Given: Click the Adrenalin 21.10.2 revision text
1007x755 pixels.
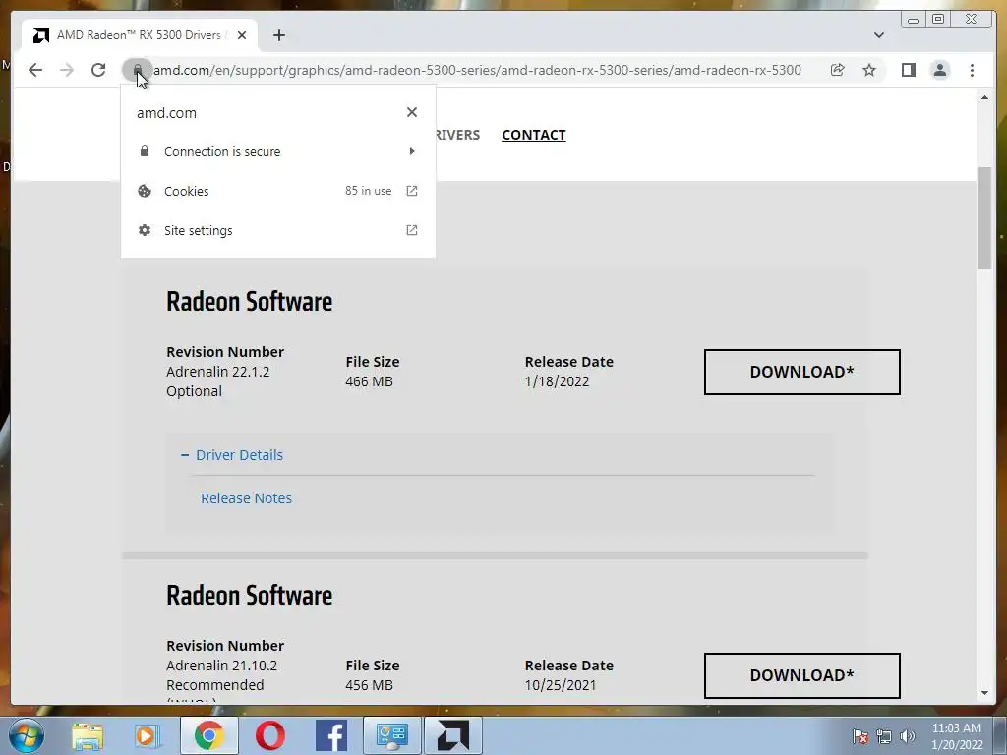Looking at the screenshot, I should click(221, 666).
